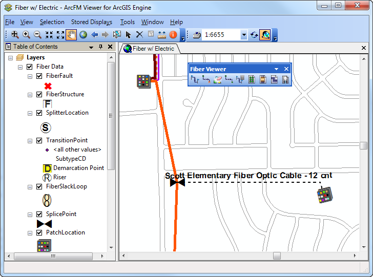Screen dimensions: 373x277
Task: Go back to previous extent arrow
Action: coord(94,35)
